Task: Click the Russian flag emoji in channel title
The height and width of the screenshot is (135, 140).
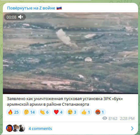Action: (59, 8)
